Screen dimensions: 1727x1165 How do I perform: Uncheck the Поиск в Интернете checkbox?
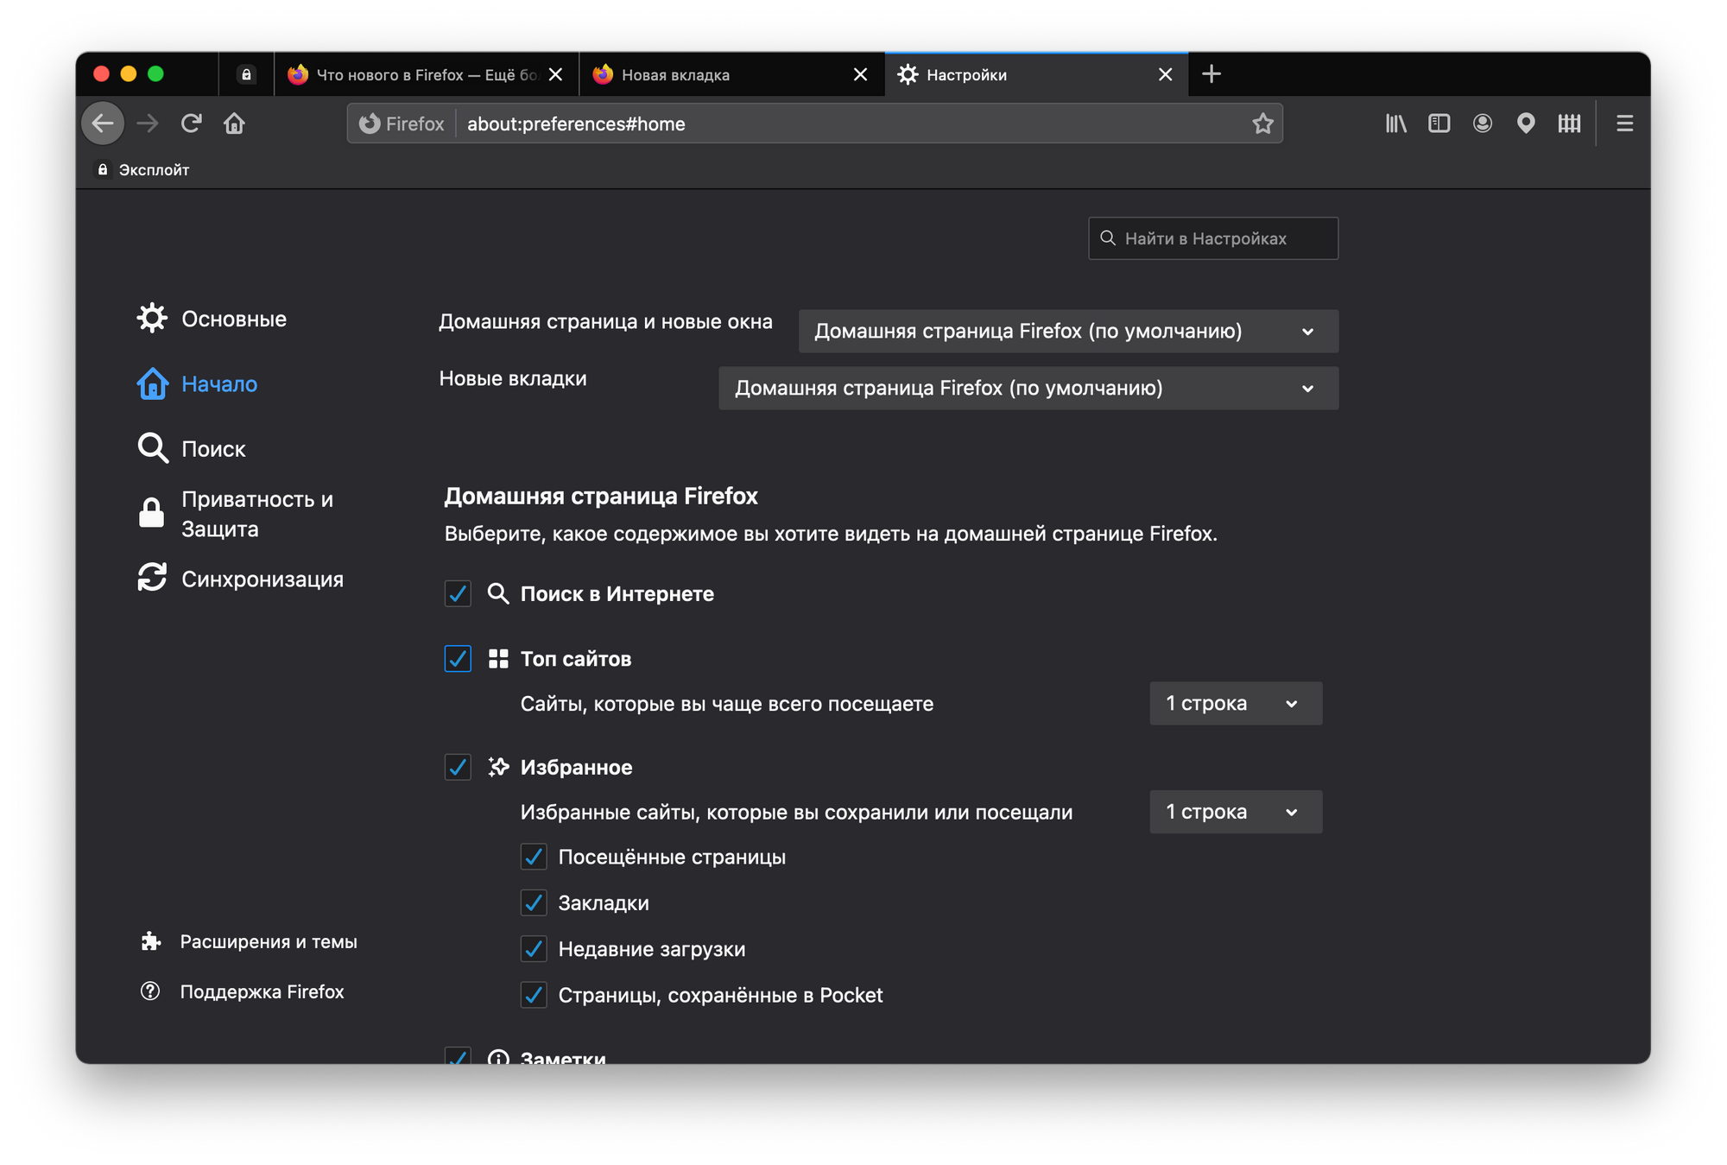458,594
